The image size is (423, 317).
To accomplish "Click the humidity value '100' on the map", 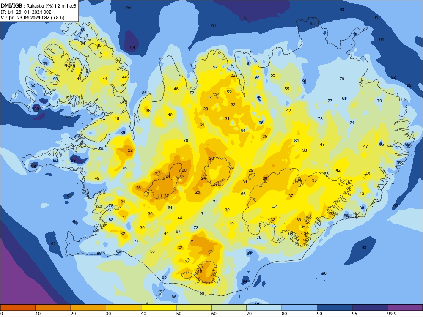I will pyautogui.click(x=36, y=109).
